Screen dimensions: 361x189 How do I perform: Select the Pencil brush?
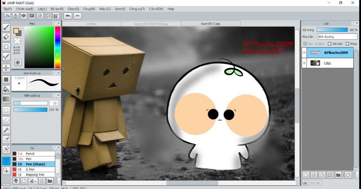(33, 153)
